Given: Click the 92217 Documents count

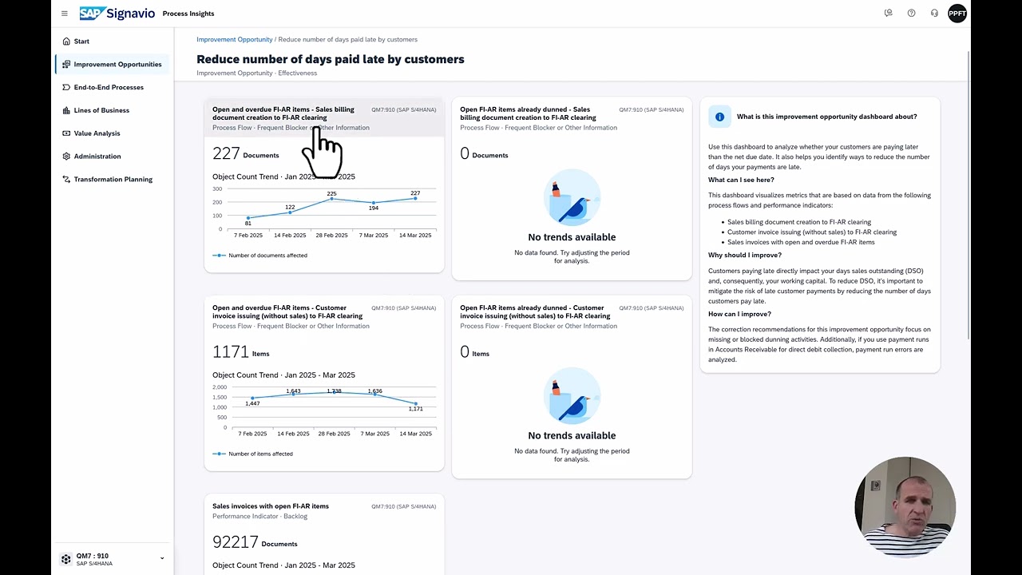Looking at the screenshot, I should pyautogui.click(x=255, y=541).
